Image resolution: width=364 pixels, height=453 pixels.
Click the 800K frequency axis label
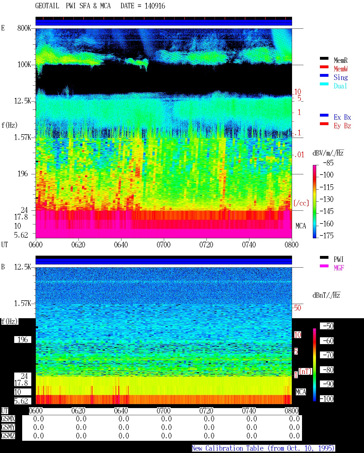pyautogui.click(x=24, y=28)
